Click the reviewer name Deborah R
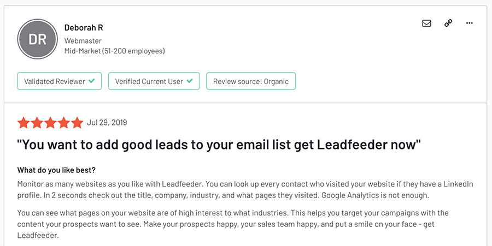Screen dimensions: 492x246 tap(84, 28)
